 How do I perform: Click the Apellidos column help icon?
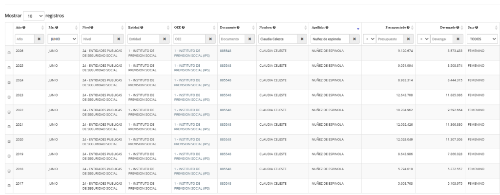coord(327,28)
